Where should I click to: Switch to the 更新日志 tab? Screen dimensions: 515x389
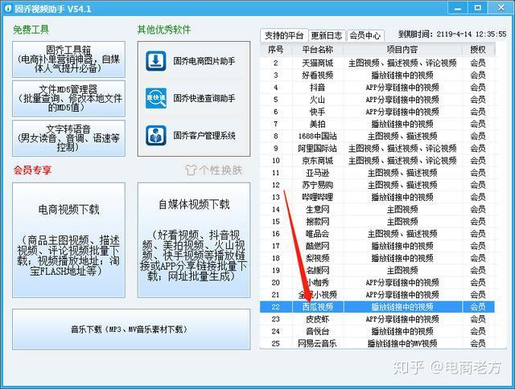[327, 35]
